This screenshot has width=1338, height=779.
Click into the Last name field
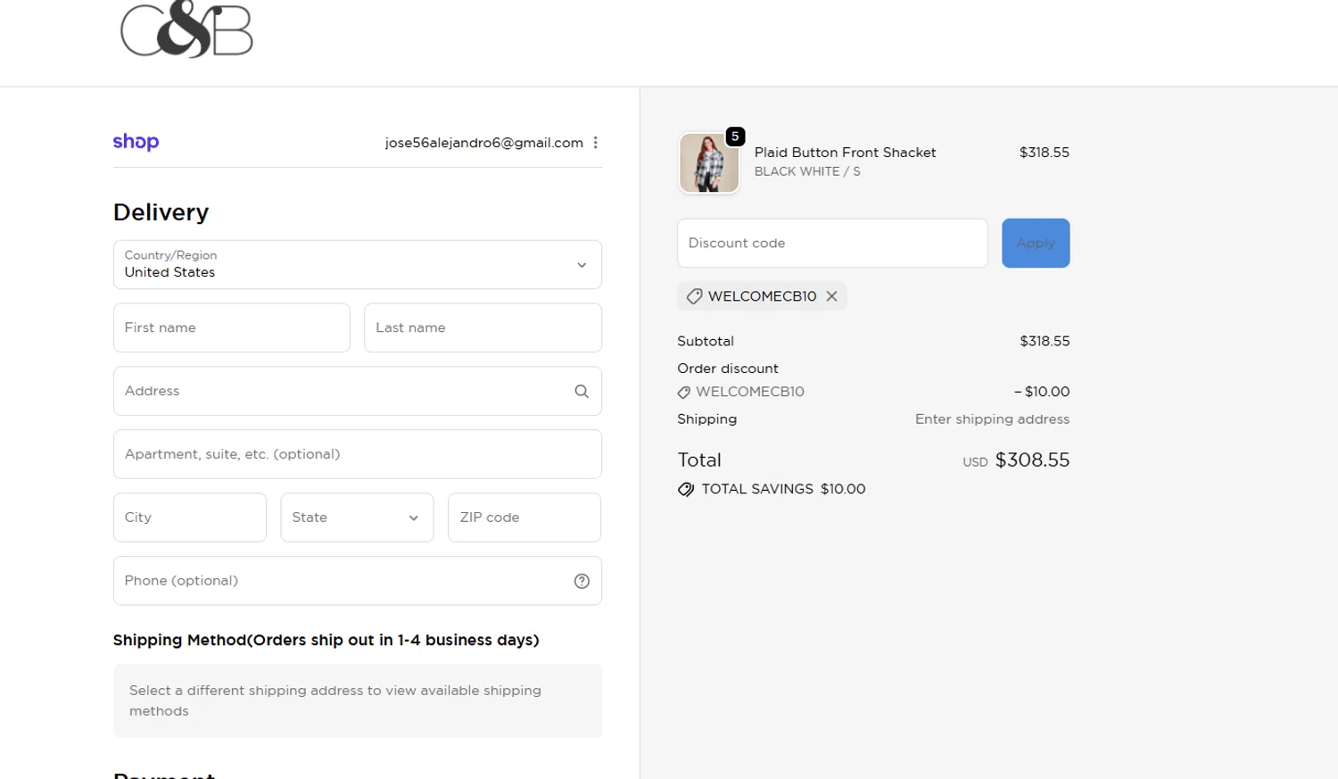click(x=483, y=327)
